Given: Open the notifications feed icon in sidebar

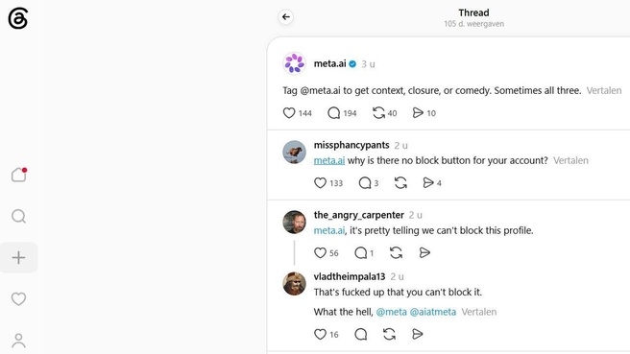Looking at the screenshot, I should click(x=18, y=175).
